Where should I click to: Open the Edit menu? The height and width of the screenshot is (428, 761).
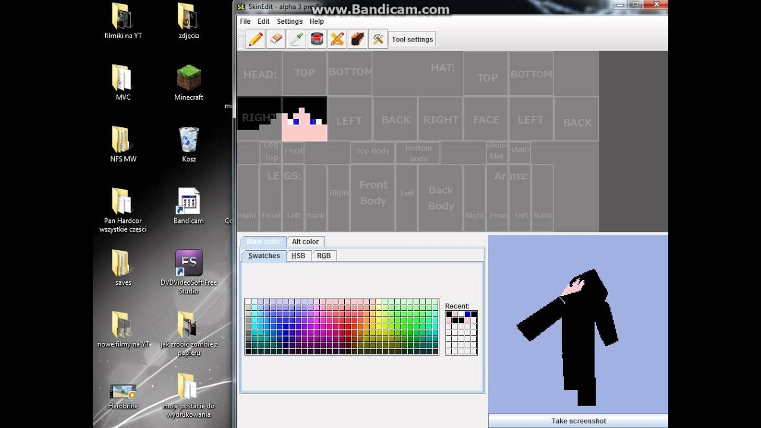[x=263, y=21]
